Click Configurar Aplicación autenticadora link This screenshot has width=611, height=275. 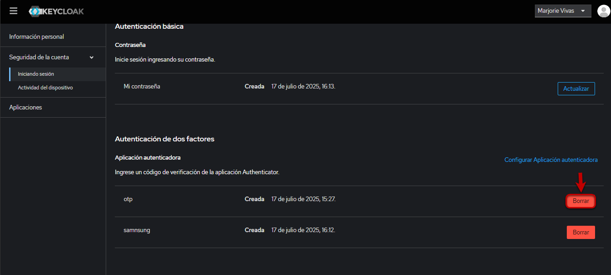click(x=551, y=160)
